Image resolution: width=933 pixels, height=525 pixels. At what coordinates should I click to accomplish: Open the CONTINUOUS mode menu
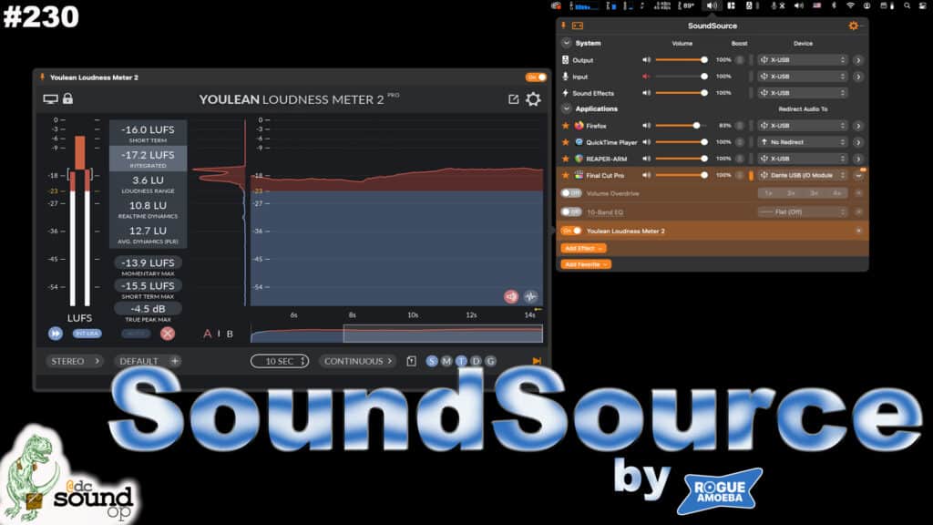358,361
